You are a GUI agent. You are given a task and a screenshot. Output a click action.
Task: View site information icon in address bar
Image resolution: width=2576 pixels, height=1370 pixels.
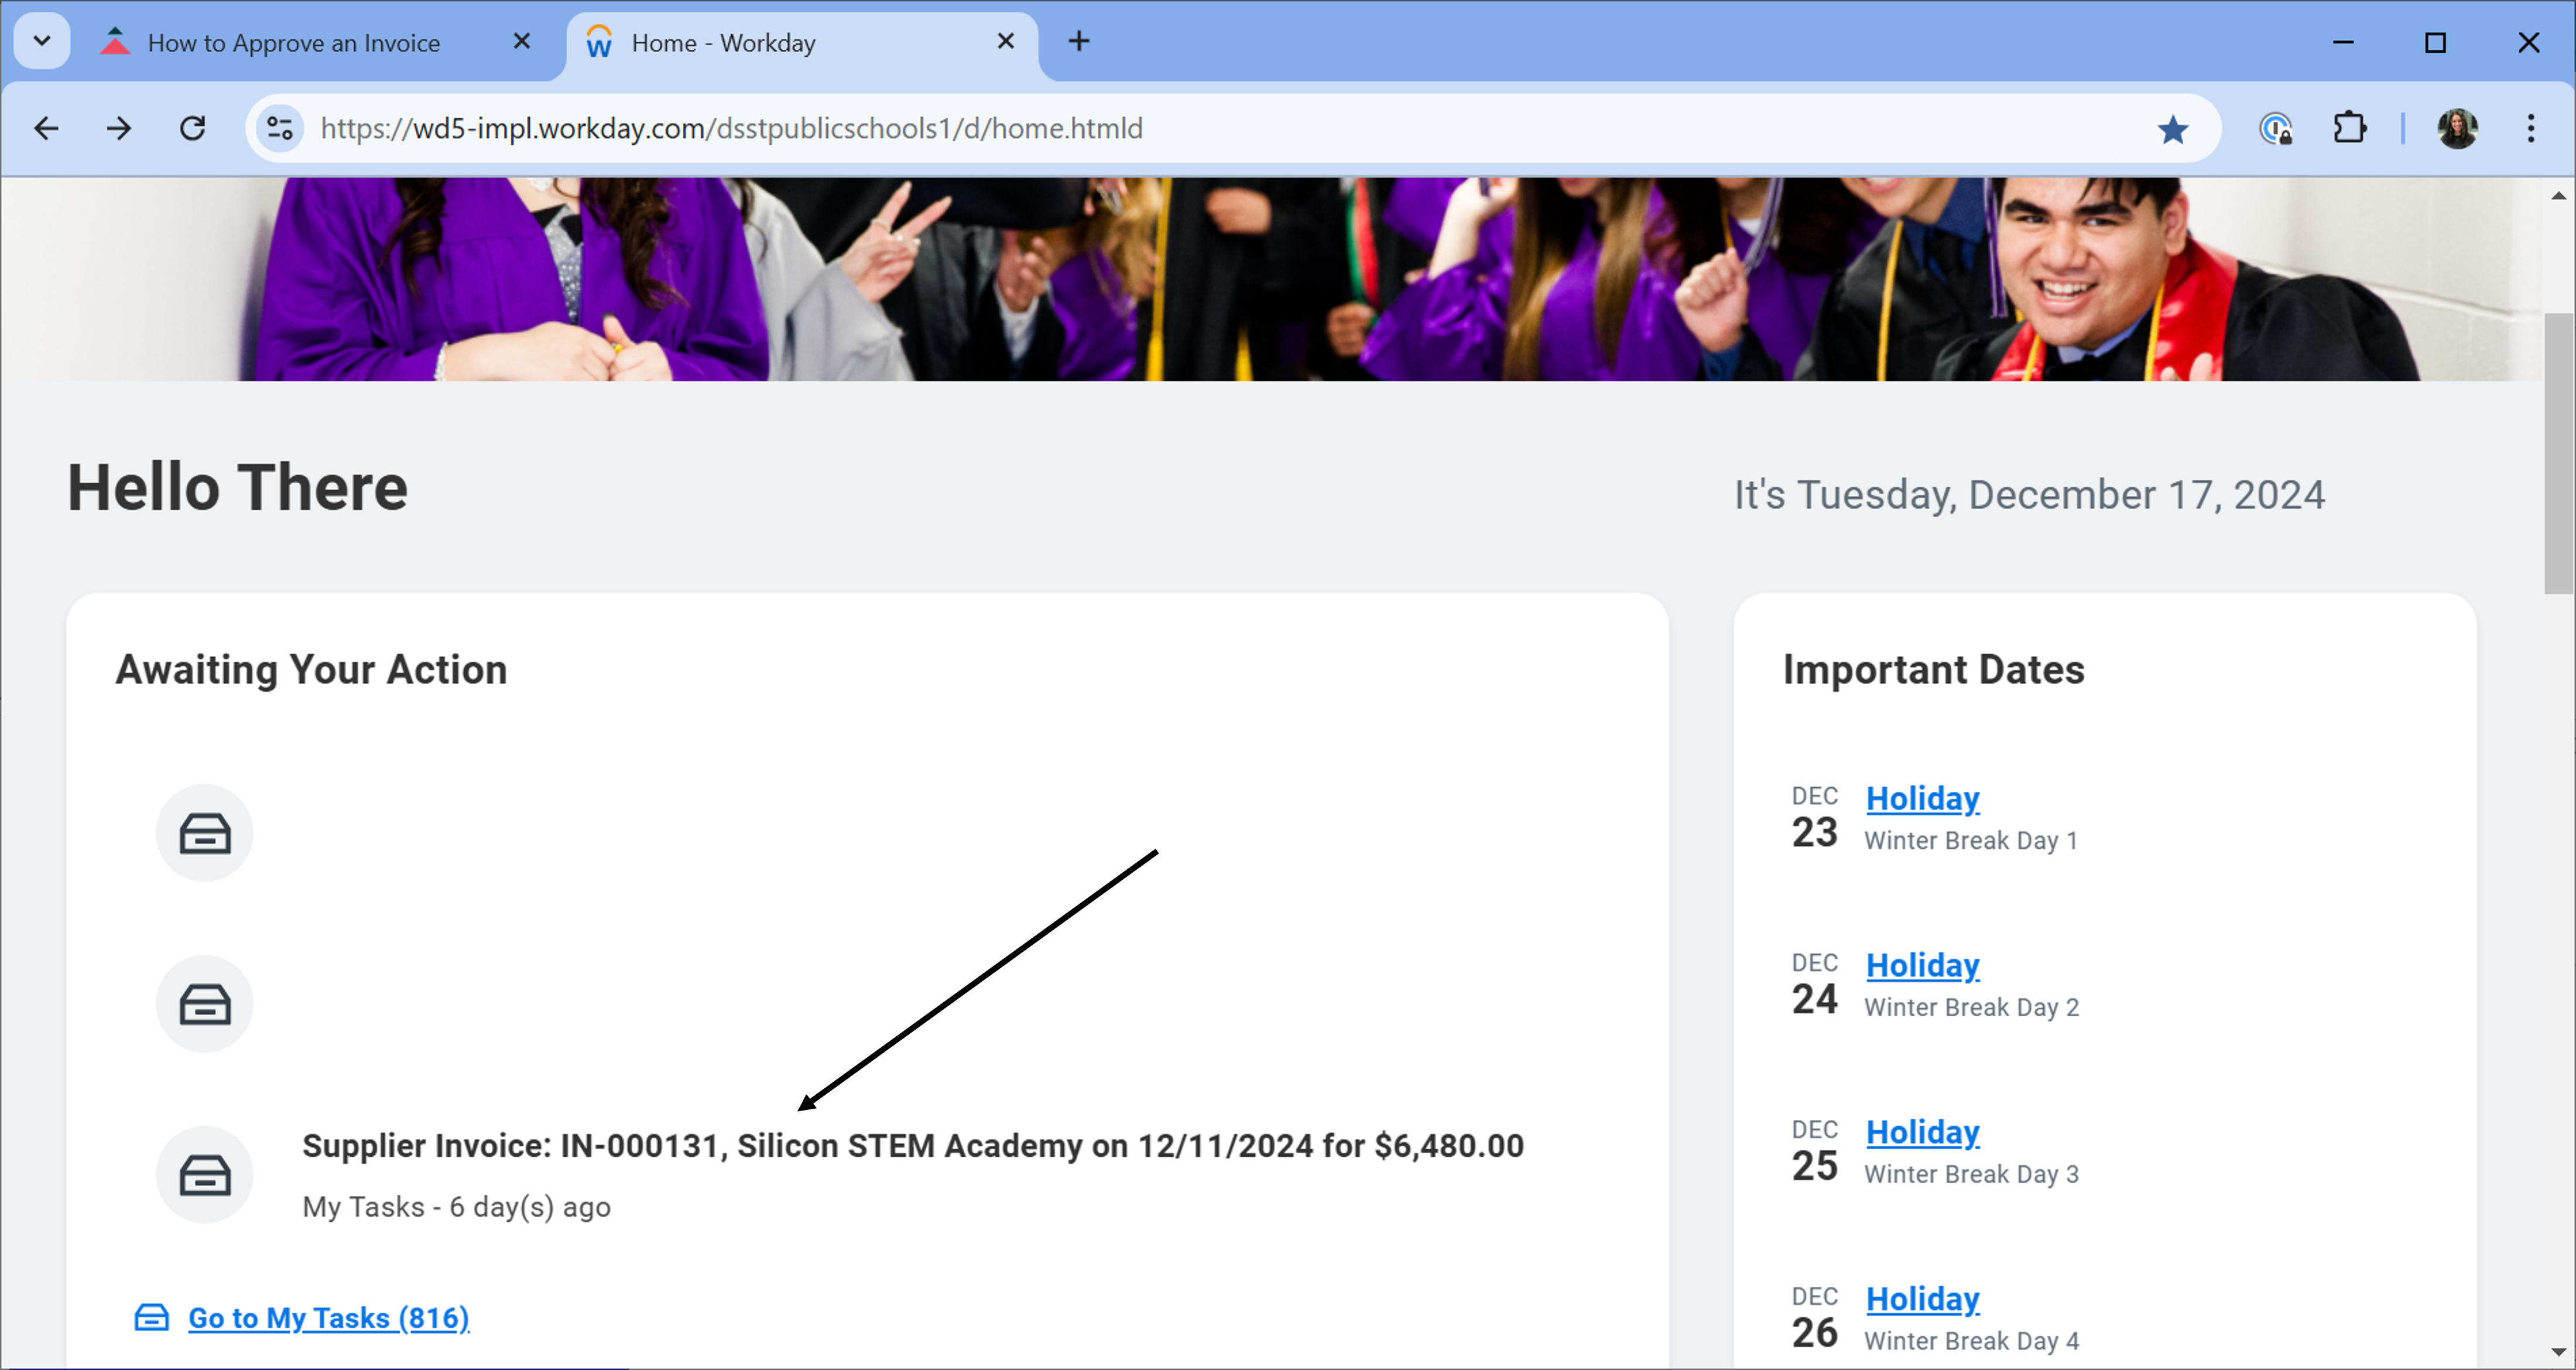(x=280, y=128)
